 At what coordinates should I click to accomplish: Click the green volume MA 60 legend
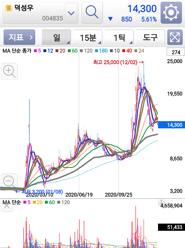[x=50, y=202]
